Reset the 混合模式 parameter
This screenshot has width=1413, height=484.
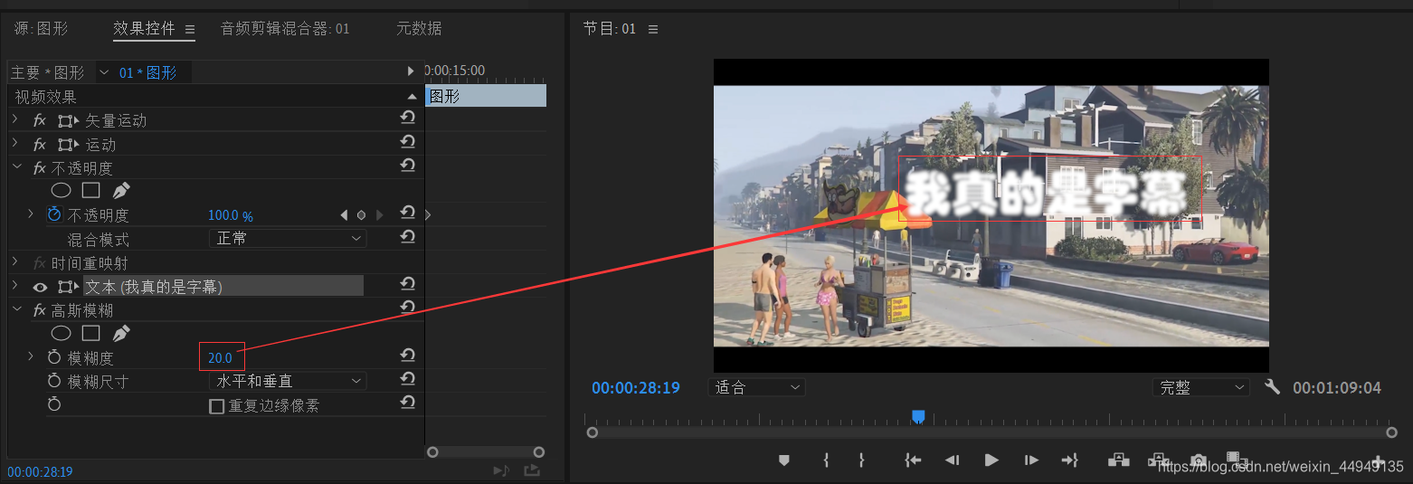[x=408, y=237]
